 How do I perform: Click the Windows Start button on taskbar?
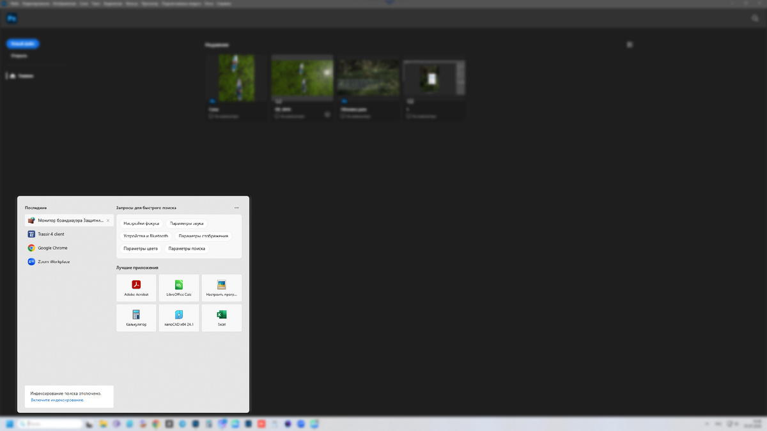click(x=10, y=423)
